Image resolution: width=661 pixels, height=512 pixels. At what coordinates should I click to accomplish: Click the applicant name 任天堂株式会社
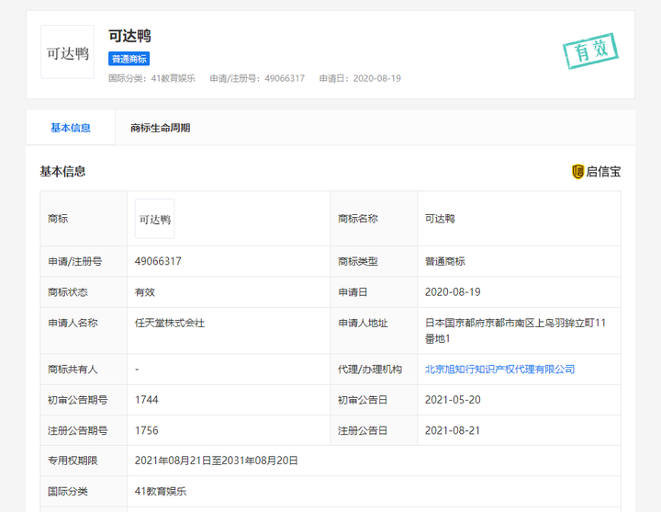[170, 323]
